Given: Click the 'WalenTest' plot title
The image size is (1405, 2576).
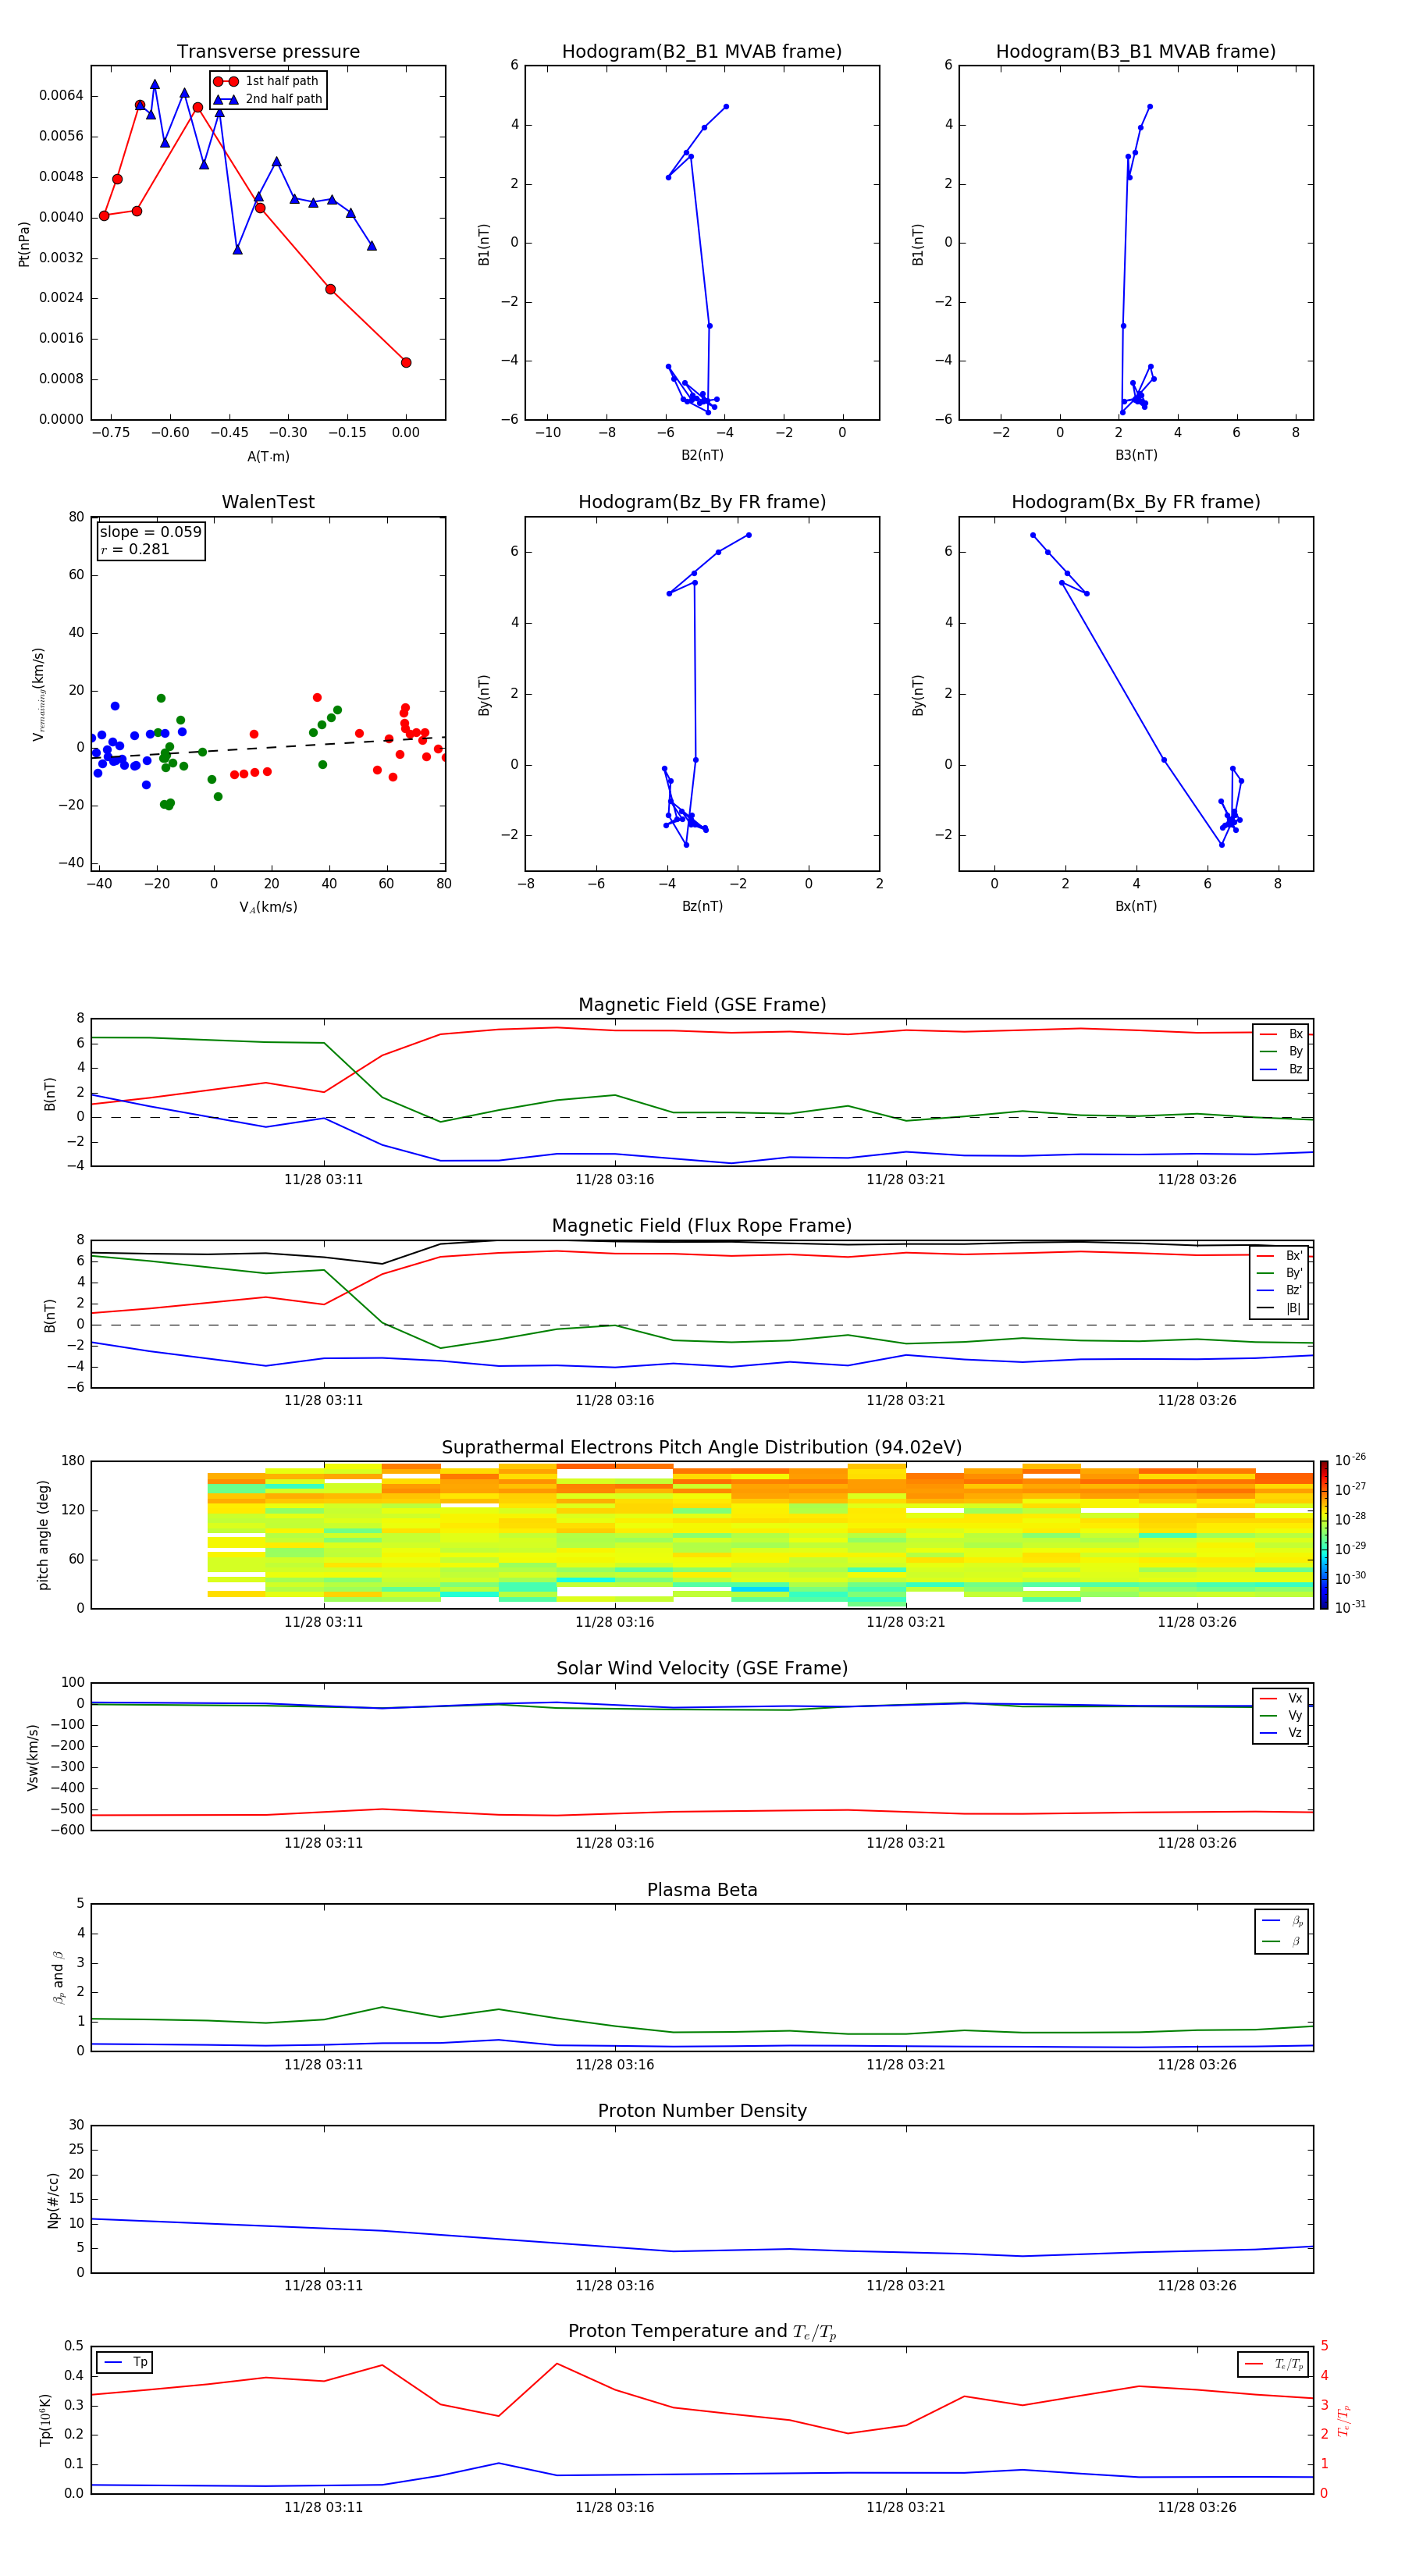Looking at the screenshot, I should [268, 502].
